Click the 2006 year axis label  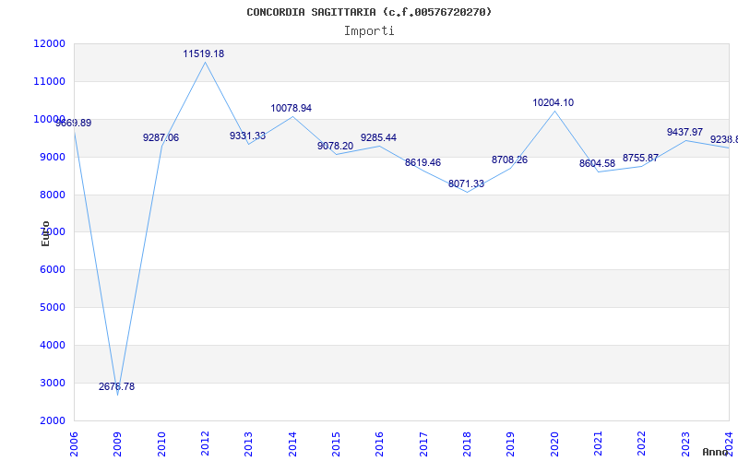coord(74,444)
